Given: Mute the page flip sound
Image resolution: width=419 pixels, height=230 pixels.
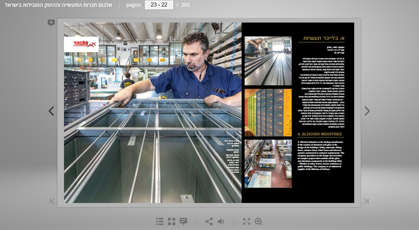Looking at the screenshot, I should (221, 221).
